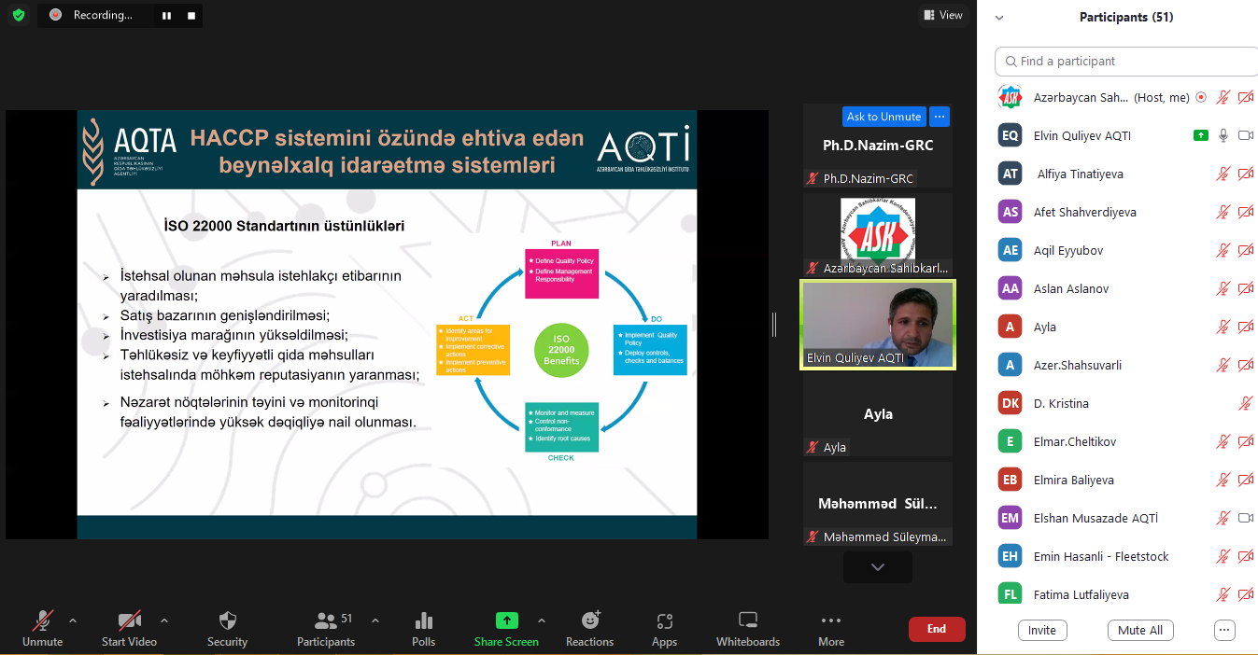The image size is (1258, 655).
Task: Open more options on Ph.D.Nazim-GRC tile
Action: 940,117
